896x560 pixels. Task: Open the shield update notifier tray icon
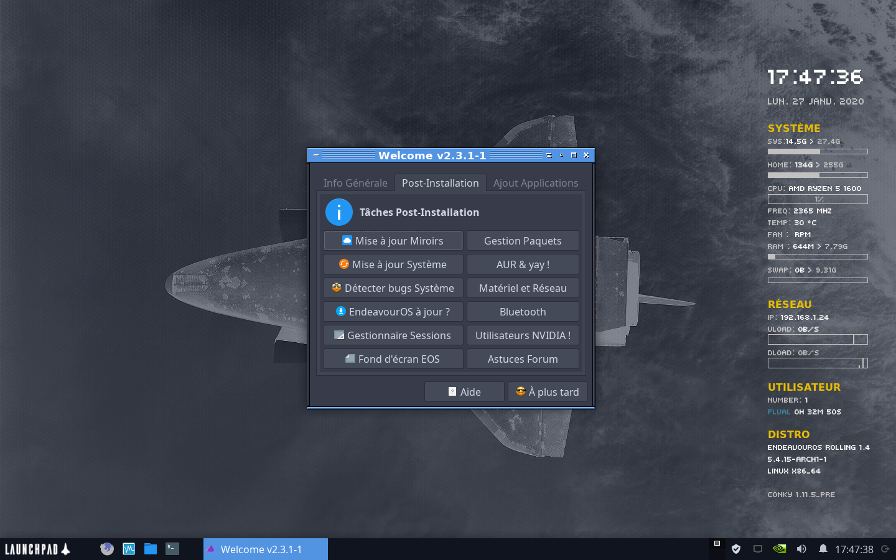coord(736,549)
